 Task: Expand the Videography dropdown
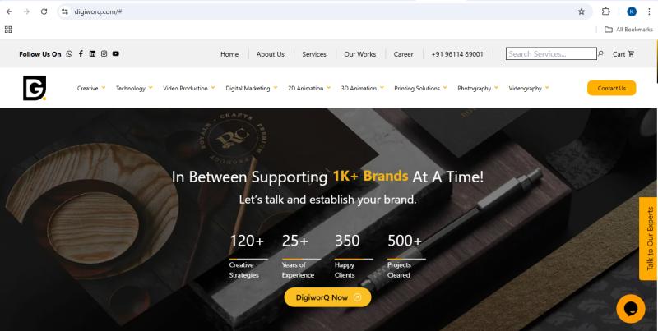click(x=529, y=88)
